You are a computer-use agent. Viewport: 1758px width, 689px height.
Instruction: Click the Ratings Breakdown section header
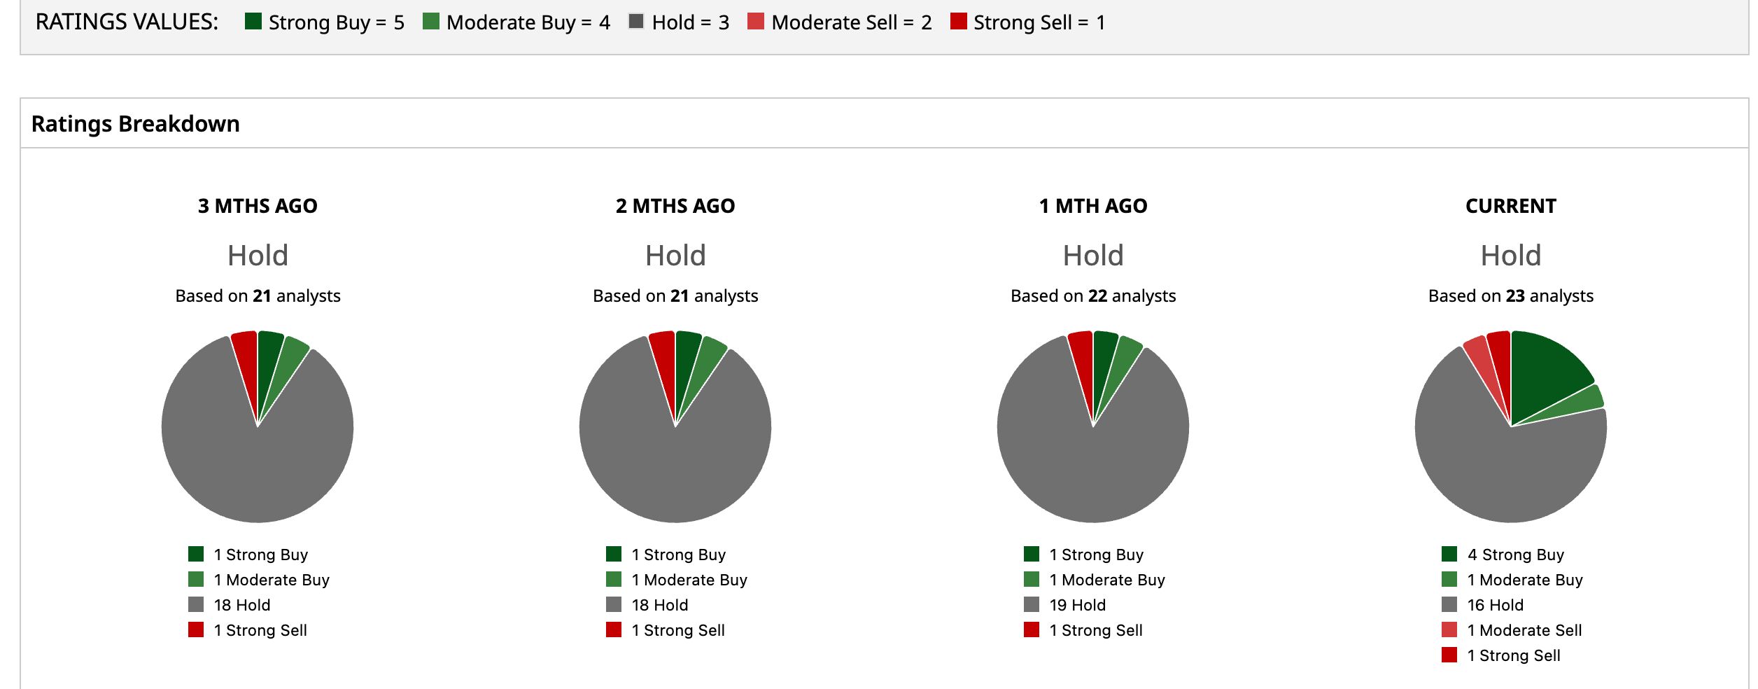136,123
